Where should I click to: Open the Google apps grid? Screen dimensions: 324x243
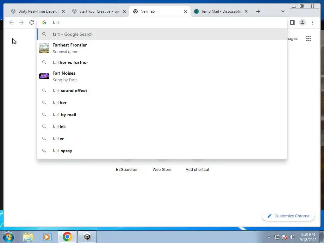(309, 39)
